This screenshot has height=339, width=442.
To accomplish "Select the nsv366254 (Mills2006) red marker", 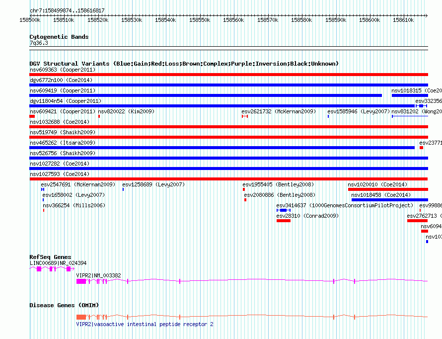I will (44, 210).
